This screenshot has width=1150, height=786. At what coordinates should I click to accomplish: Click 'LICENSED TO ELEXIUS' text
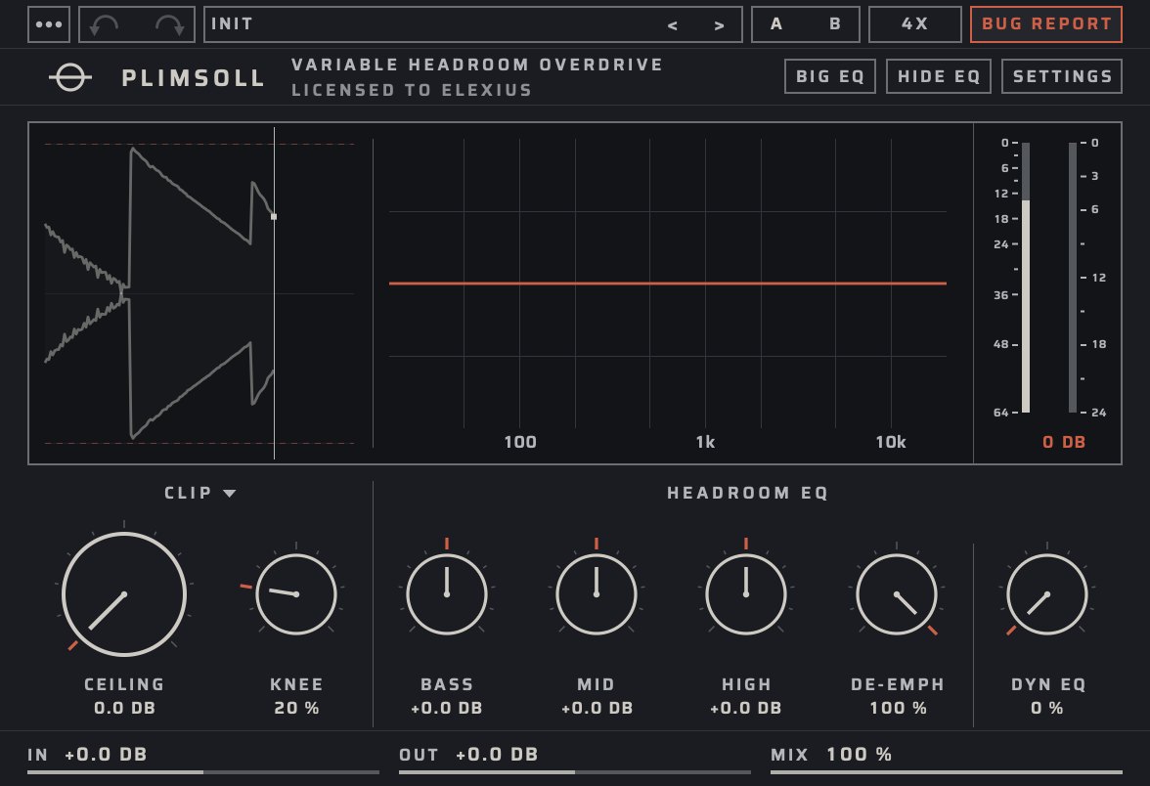(412, 90)
